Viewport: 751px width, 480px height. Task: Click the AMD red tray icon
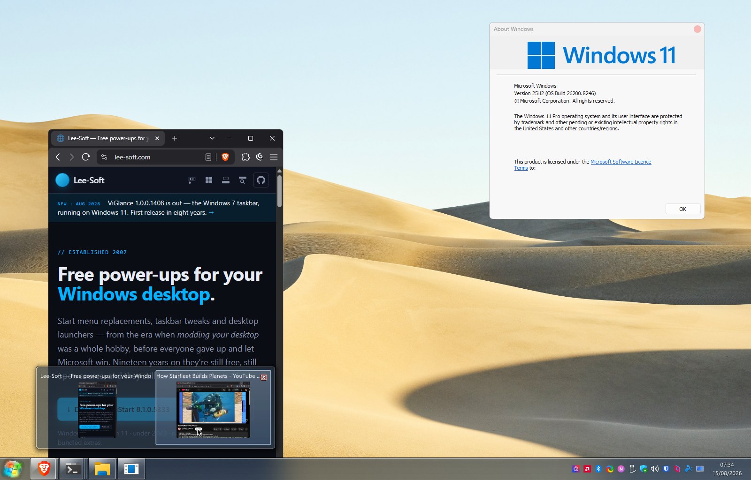(587, 469)
